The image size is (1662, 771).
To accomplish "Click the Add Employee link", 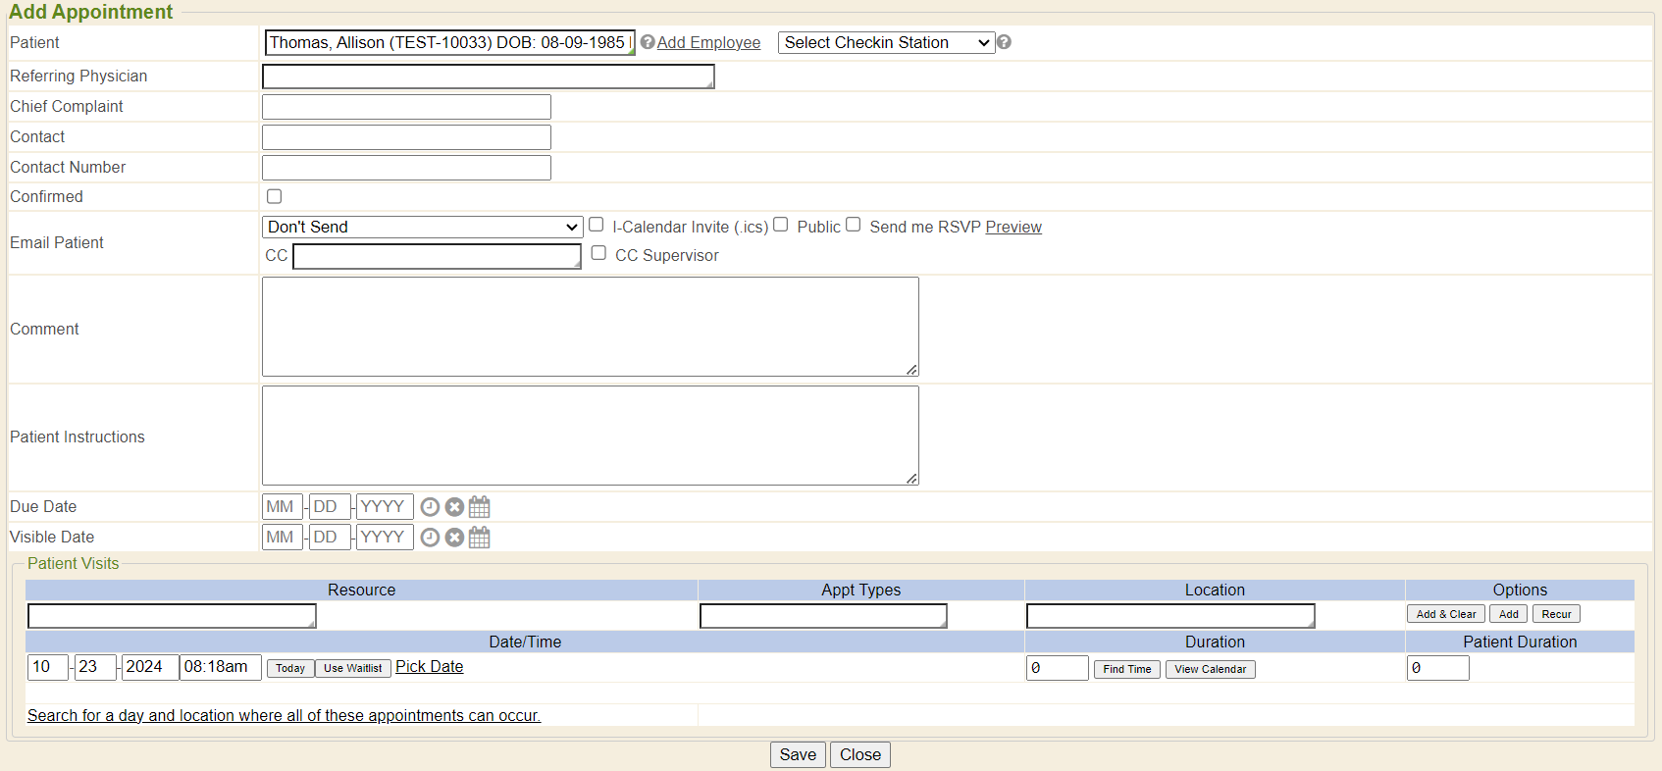I will point(708,42).
